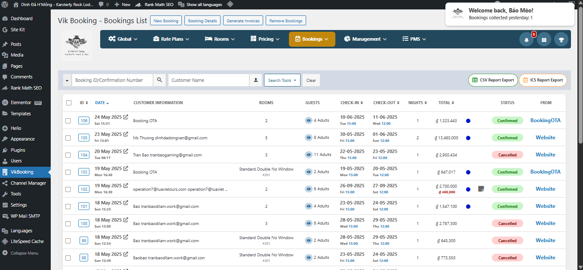Viewport: 583px width, 270px height.
Task: Click the person icon beside Customer Name field
Action: (x=256, y=80)
